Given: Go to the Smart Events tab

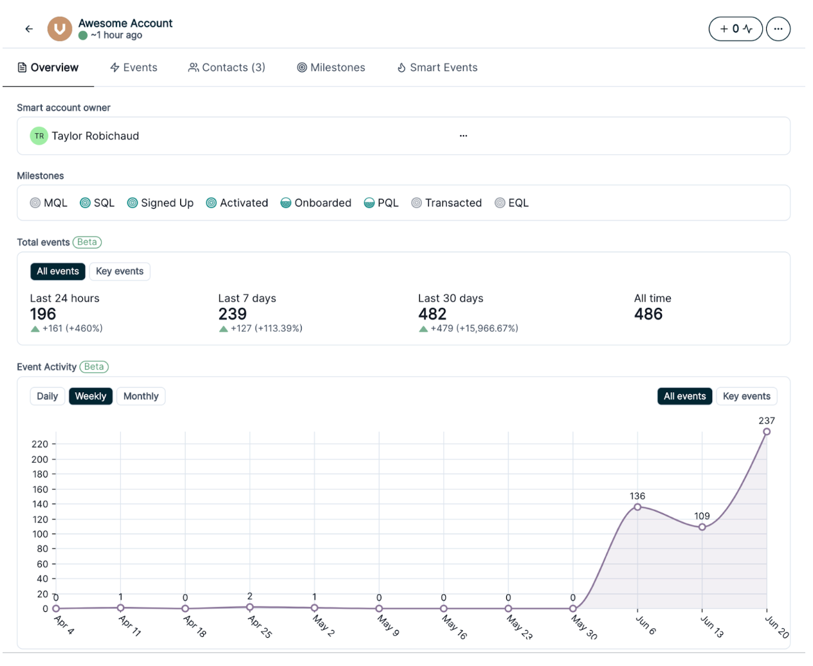Looking at the screenshot, I should pyautogui.click(x=437, y=67).
